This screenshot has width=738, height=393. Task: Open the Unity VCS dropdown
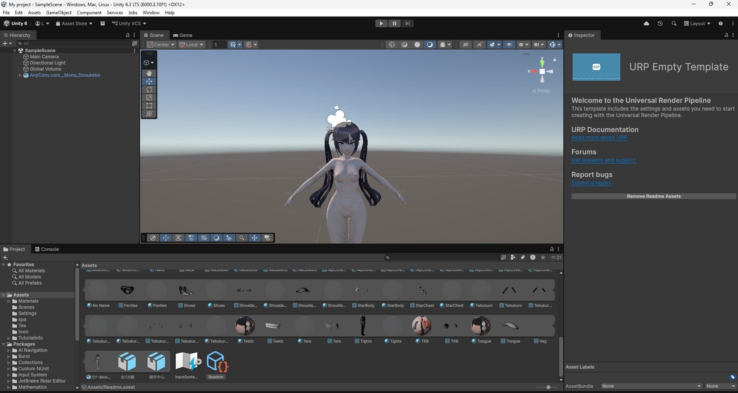click(129, 23)
